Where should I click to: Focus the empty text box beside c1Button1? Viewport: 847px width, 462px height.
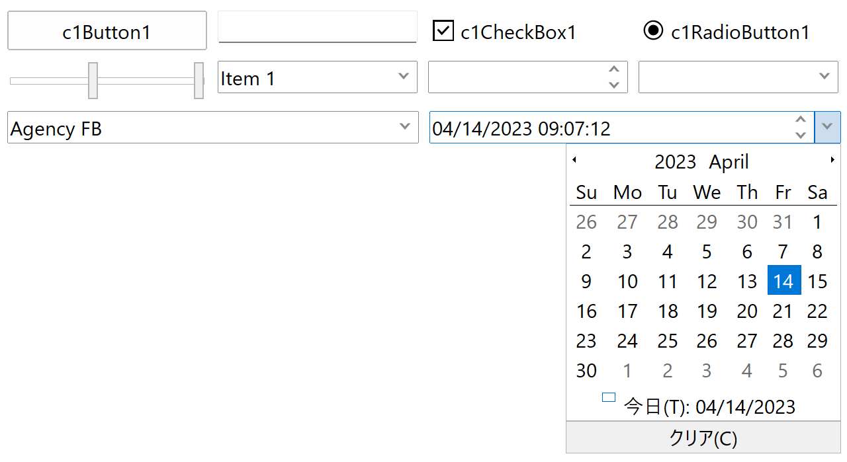point(318,27)
